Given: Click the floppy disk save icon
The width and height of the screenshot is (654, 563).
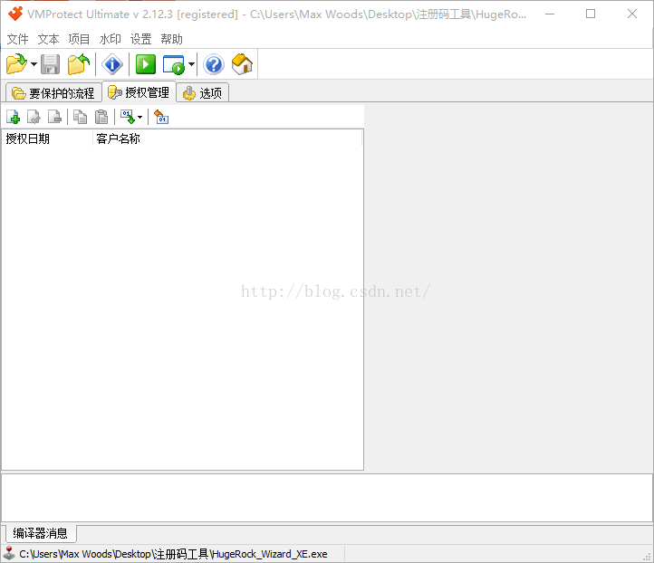Looking at the screenshot, I should (51, 64).
